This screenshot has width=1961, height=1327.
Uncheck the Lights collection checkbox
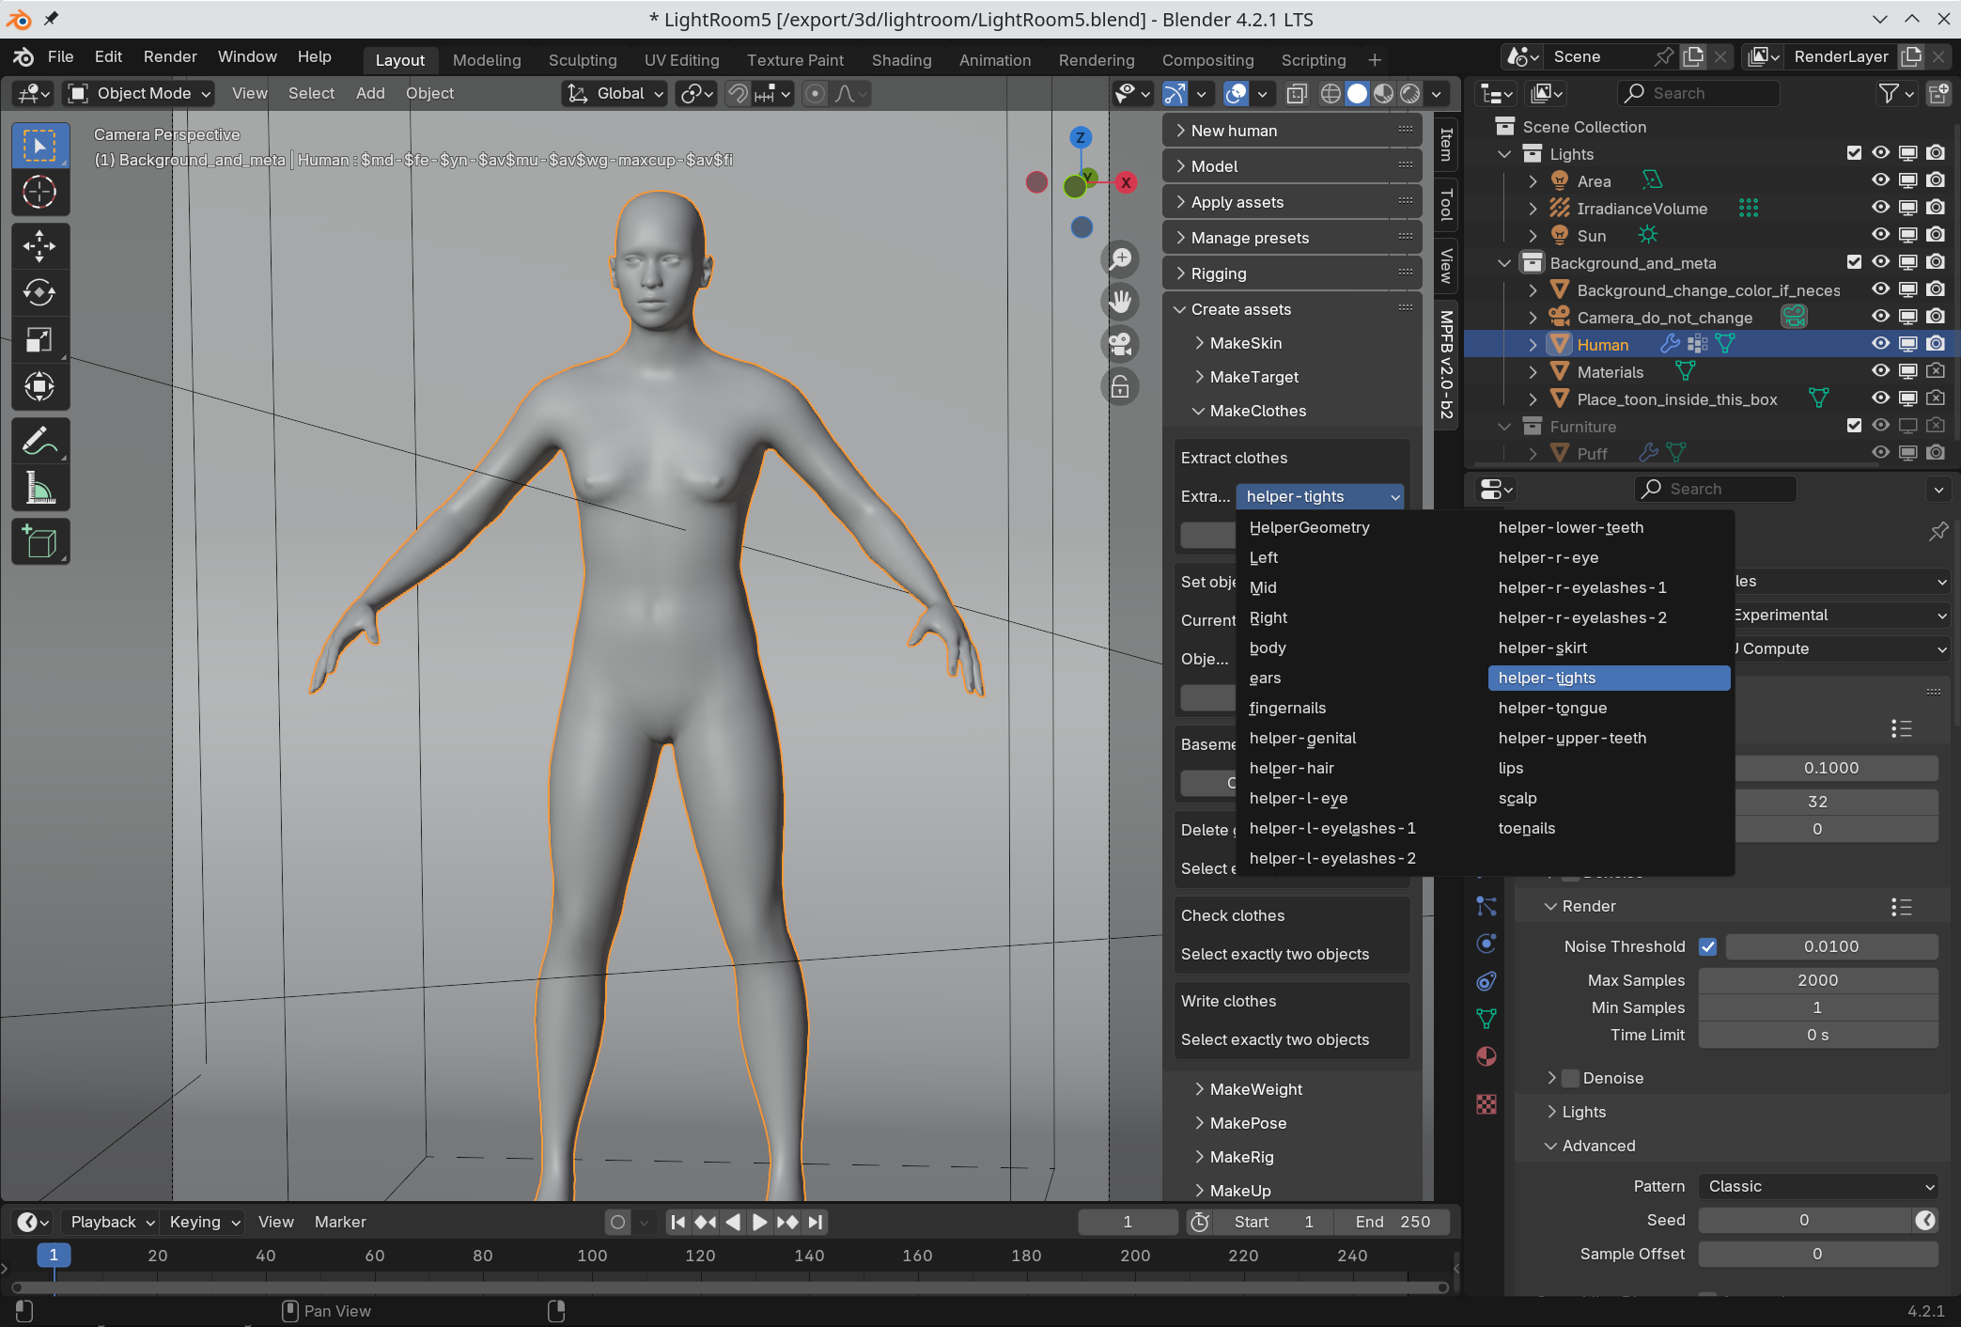[x=1854, y=153]
